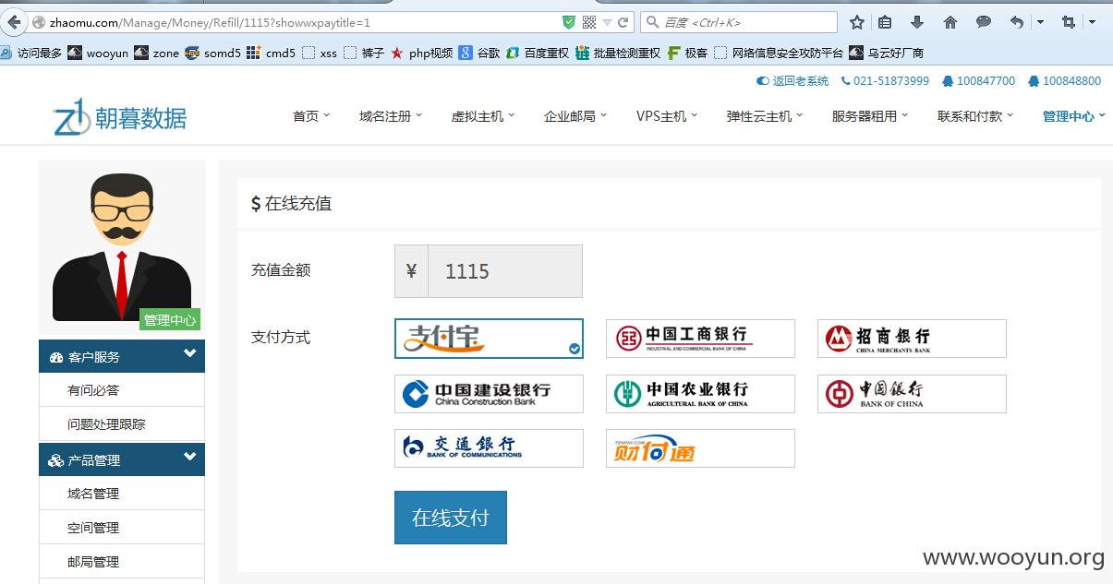Open 空间管理 in the sidebar
The height and width of the screenshot is (584, 1113).
coord(122,528)
